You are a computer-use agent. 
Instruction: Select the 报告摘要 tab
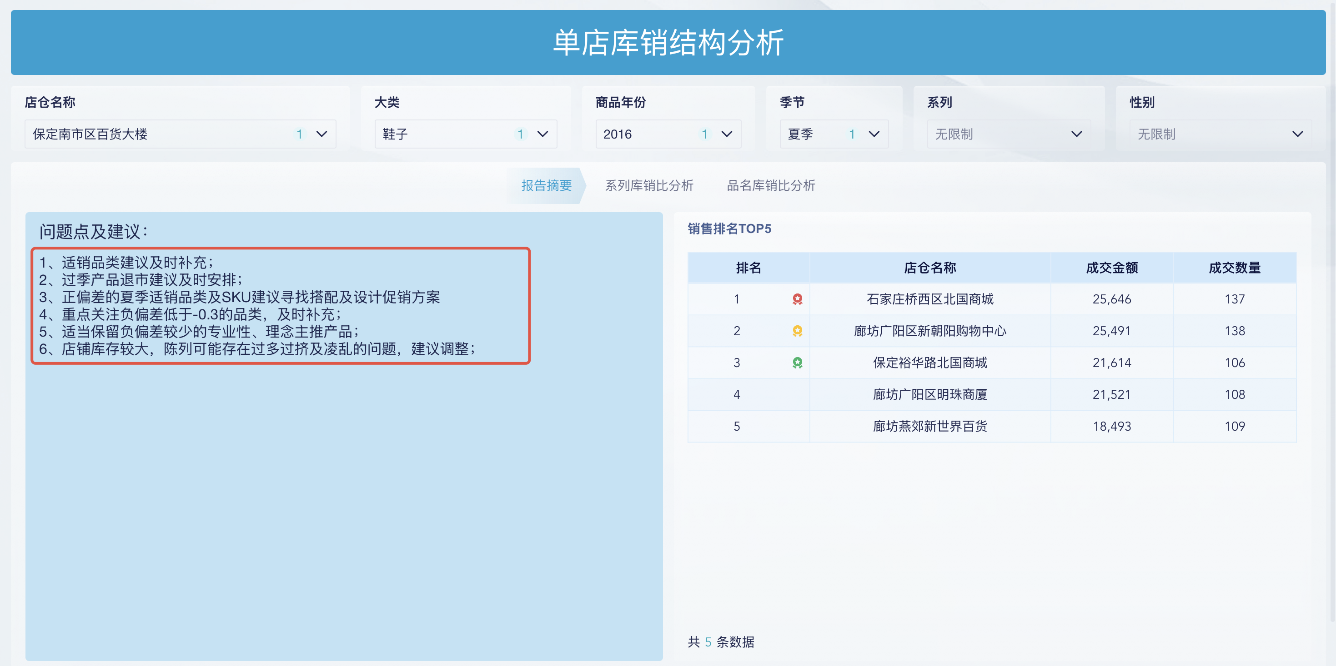(546, 185)
